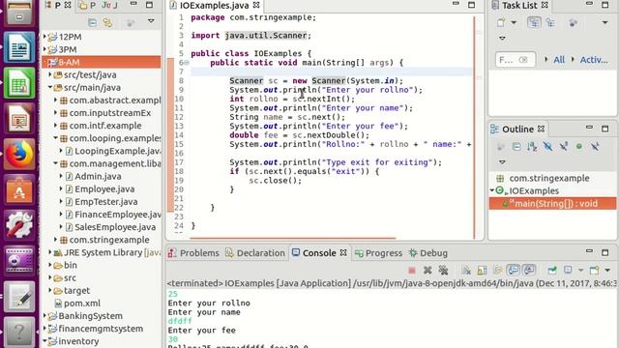Click the editor horizontal scrollbar
619x348 pixels.
pos(292,239)
